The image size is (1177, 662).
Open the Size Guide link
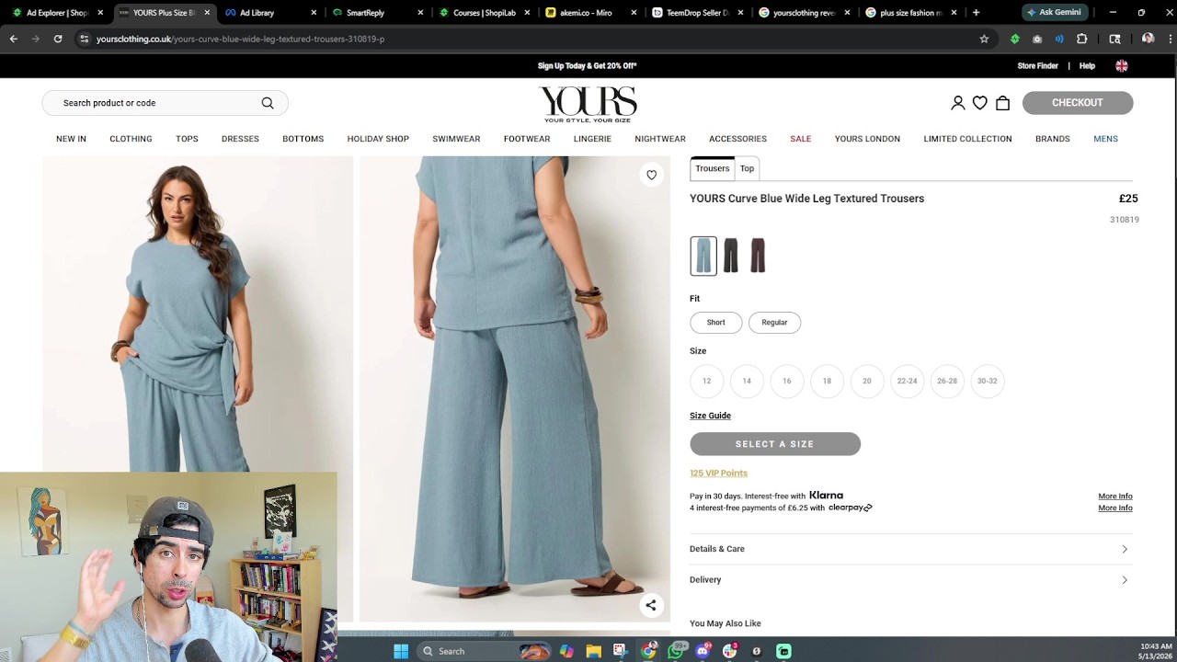pyautogui.click(x=710, y=416)
